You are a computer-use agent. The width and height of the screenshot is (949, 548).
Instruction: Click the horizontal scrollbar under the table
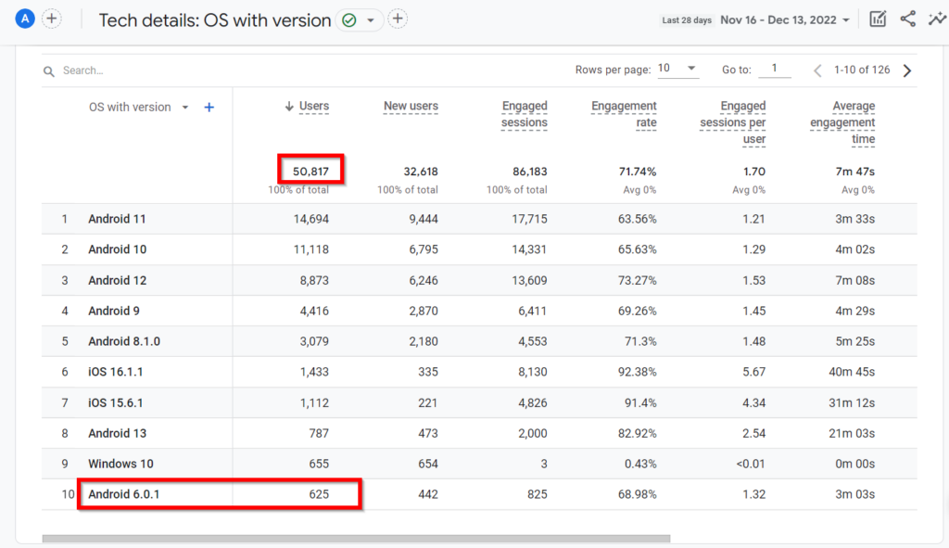(356, 539)
